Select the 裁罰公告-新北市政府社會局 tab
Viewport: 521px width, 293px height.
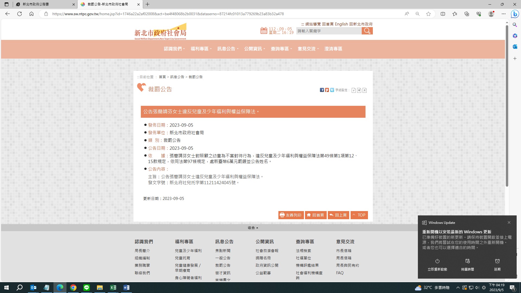110,4
